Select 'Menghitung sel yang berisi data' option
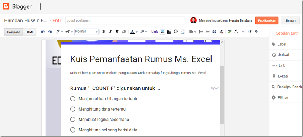The width and height of the screenshot is (303, 137). [72, 130]
